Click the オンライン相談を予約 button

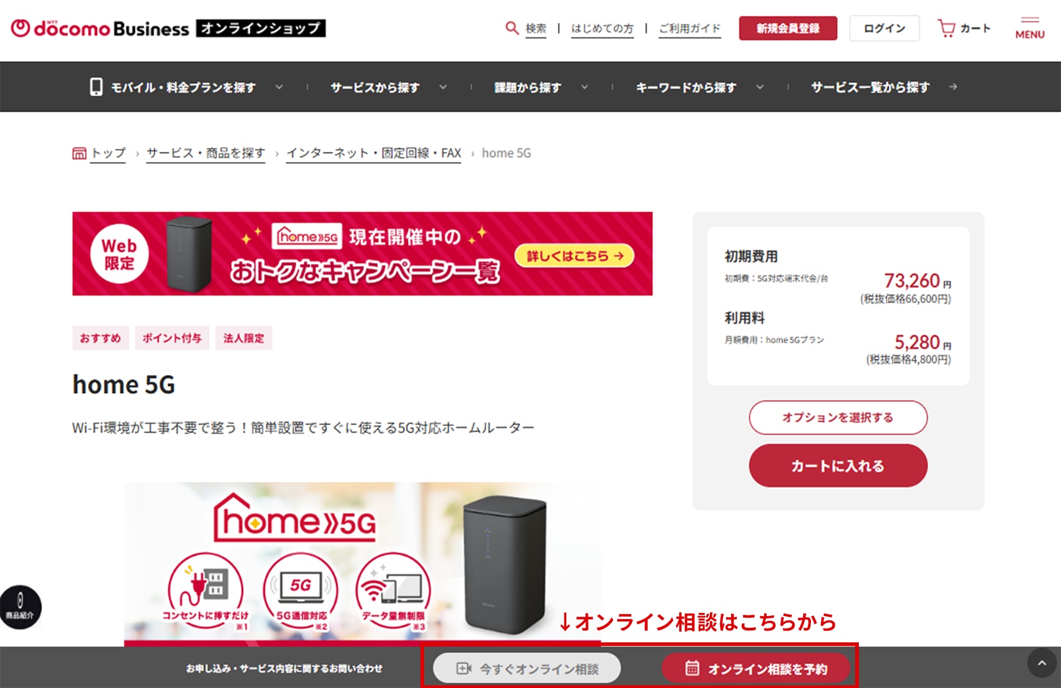[756, 668]
